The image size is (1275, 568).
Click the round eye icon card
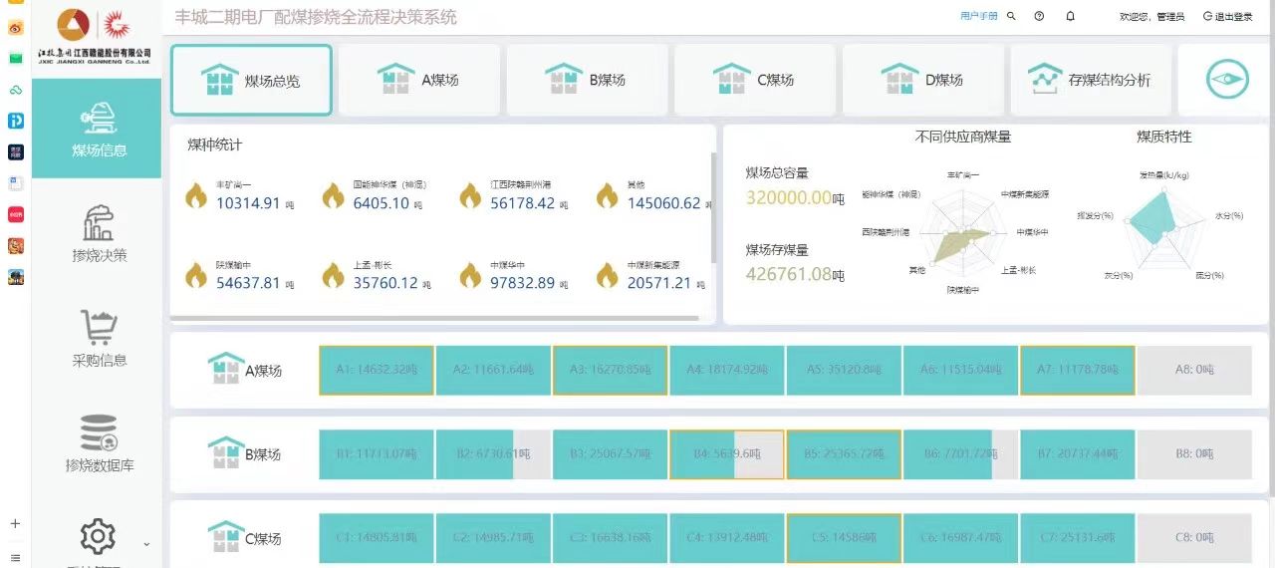(x=1227, y=80)
